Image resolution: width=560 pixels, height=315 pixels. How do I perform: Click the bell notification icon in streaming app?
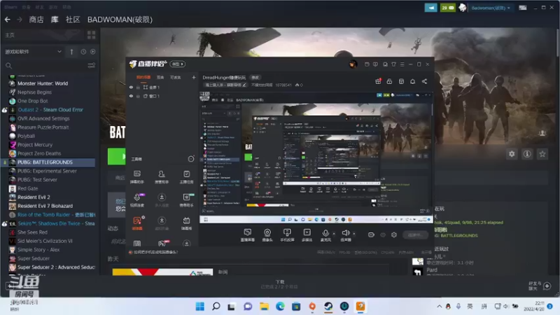click(x=412, y=81)
